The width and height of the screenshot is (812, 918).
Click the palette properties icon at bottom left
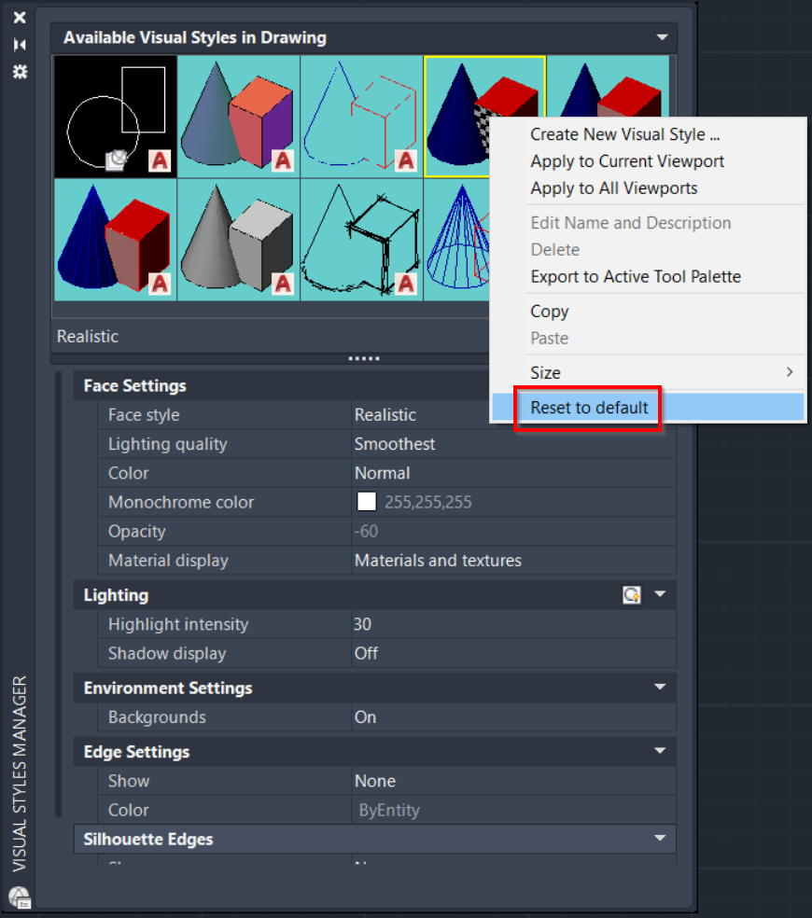click(x=20, y=897)
